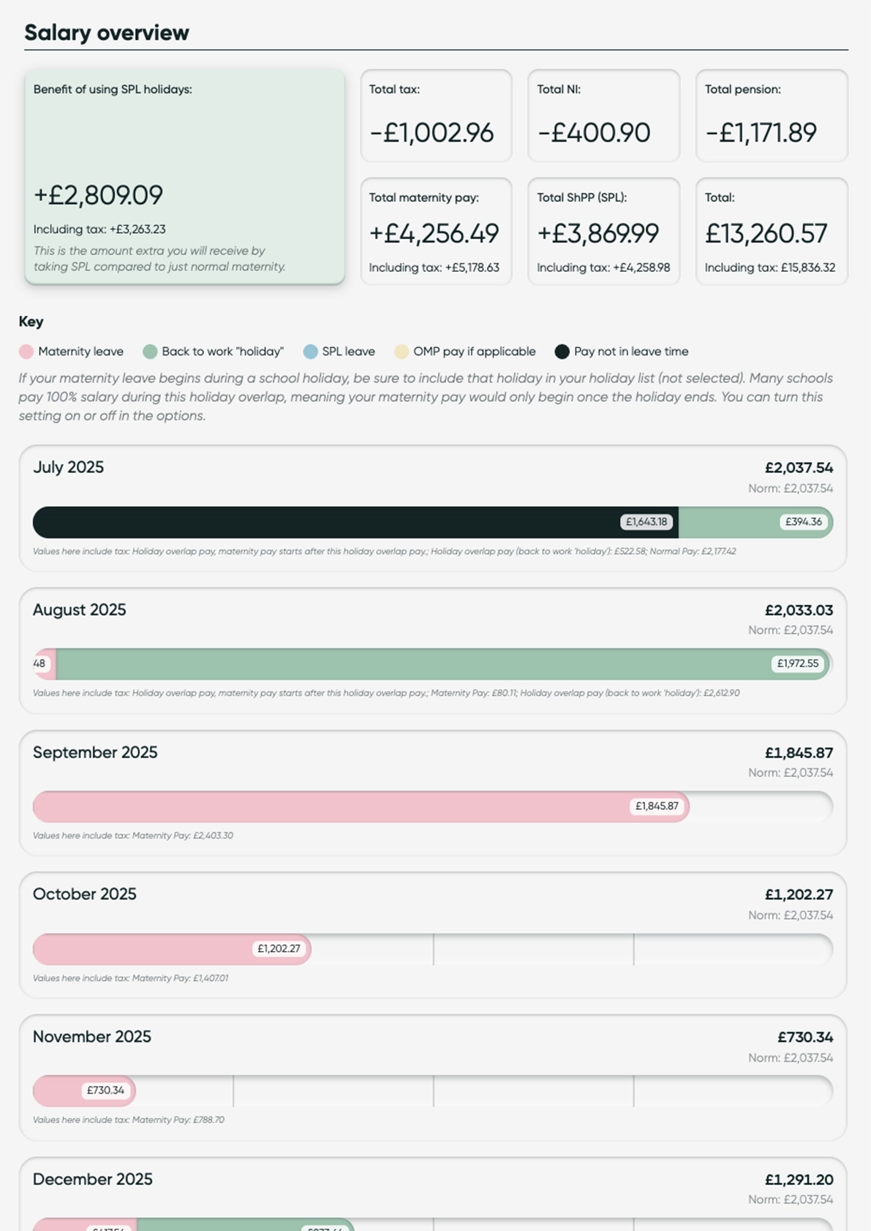Click the pink Maternity leave key swatch
This screenshot has height=1231, width=871.
26,352
